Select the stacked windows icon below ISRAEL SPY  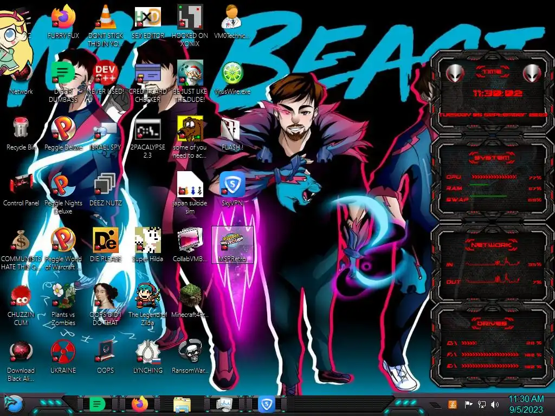click(106, 190)
